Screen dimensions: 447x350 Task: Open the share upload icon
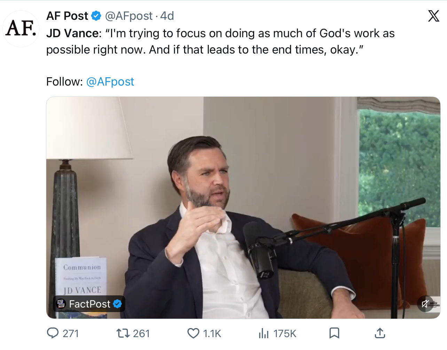380,333
